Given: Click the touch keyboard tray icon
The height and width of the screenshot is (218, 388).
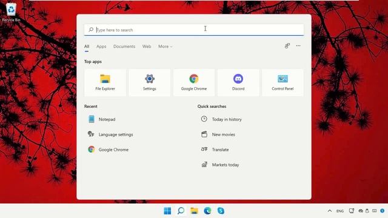Looking at the screenshot, I should (x=375, y=211).
